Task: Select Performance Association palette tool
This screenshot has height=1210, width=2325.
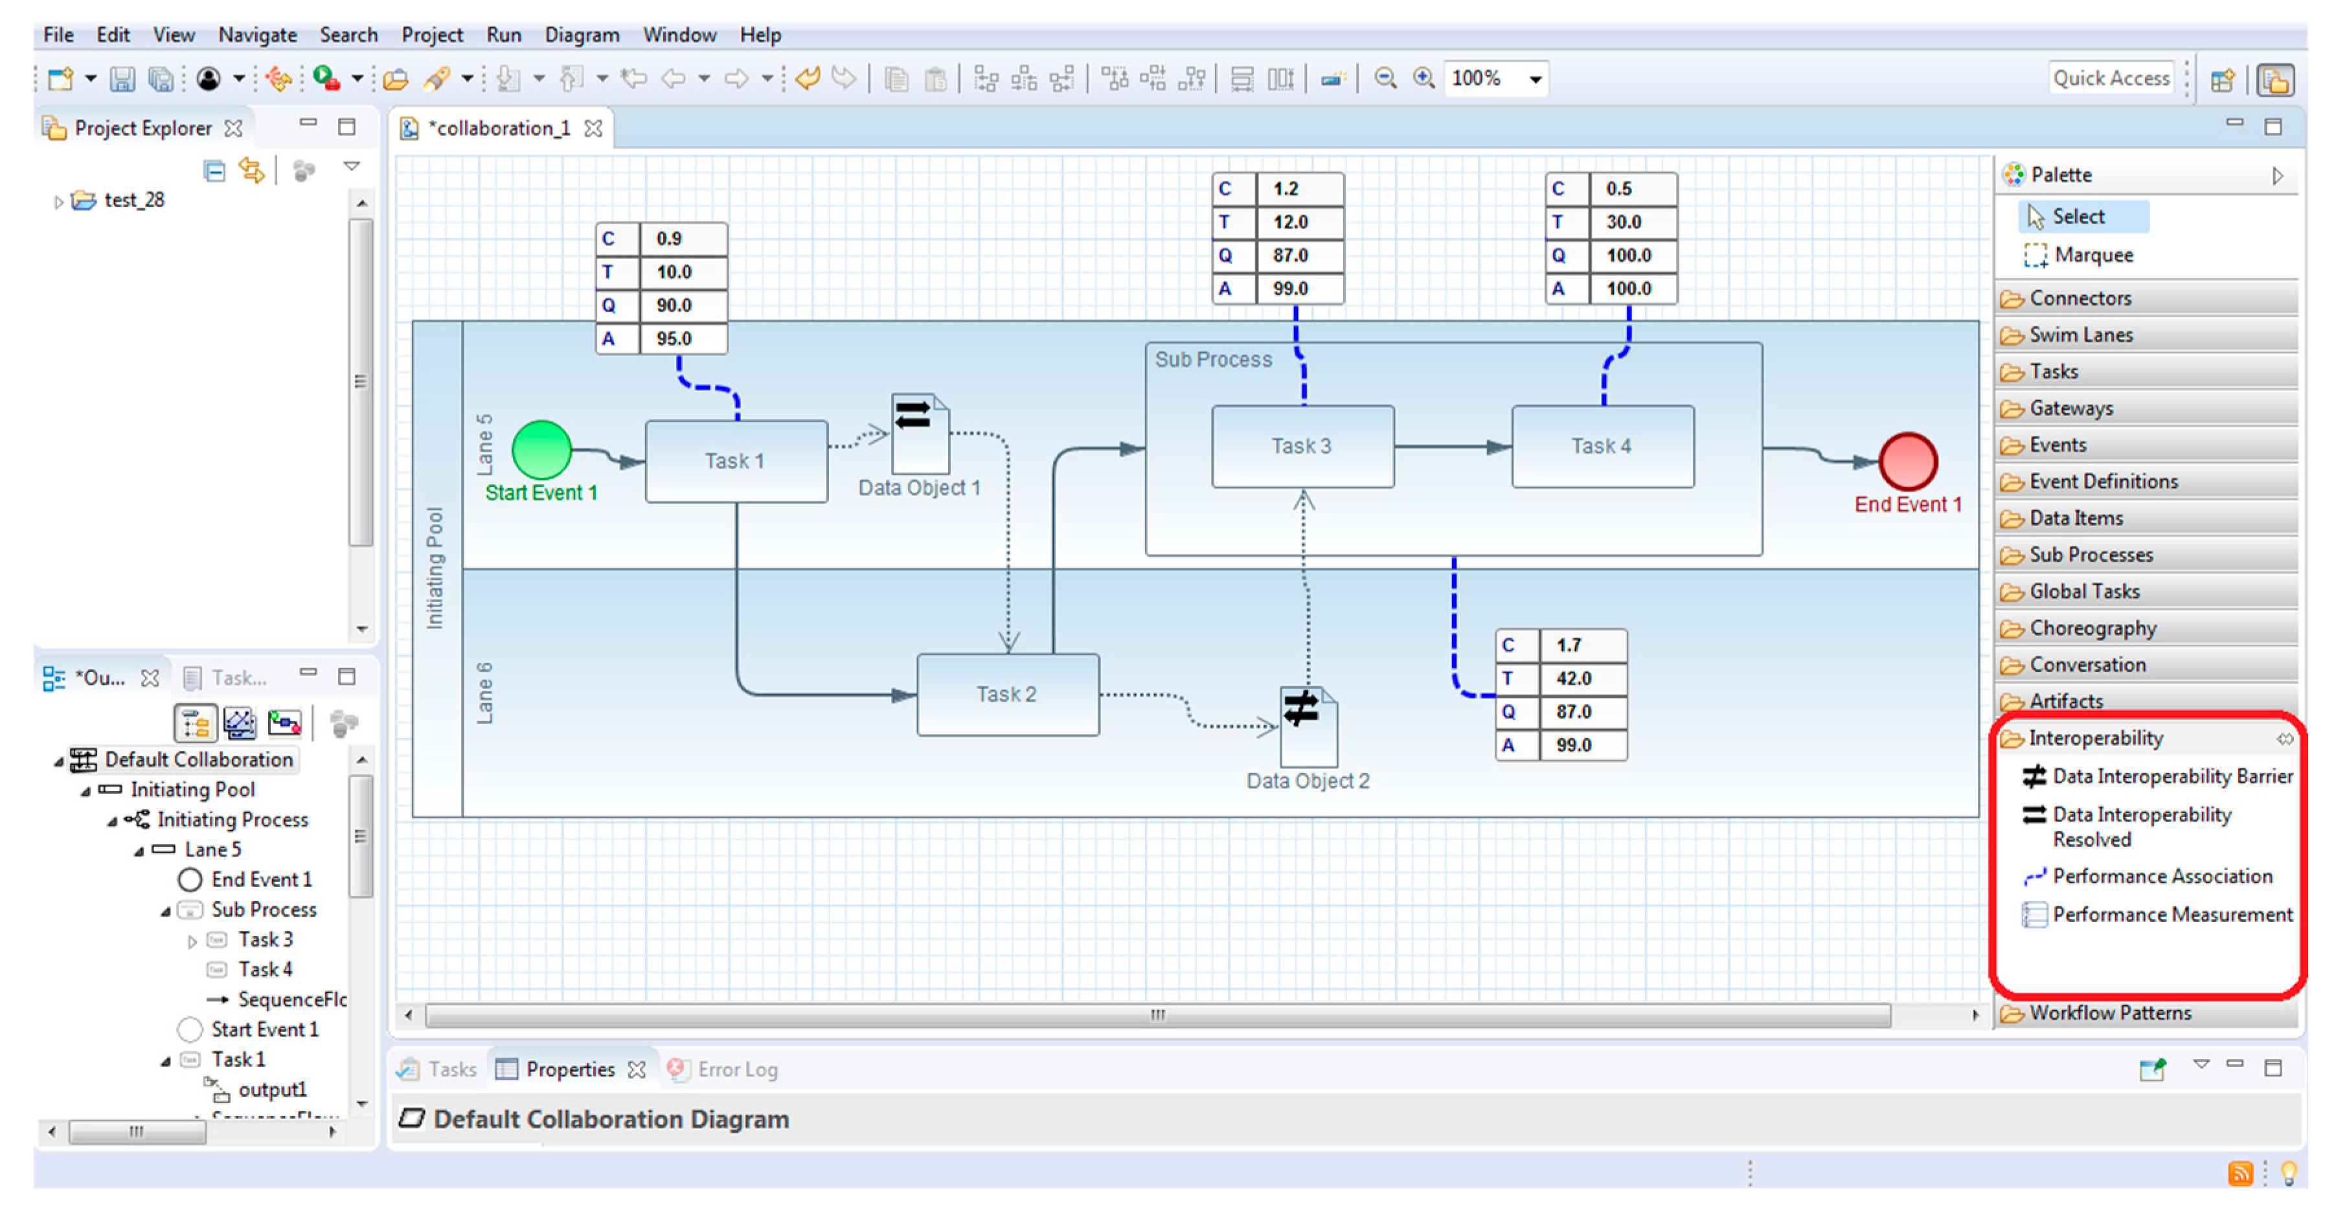Action: click(x=2162, y=877)
